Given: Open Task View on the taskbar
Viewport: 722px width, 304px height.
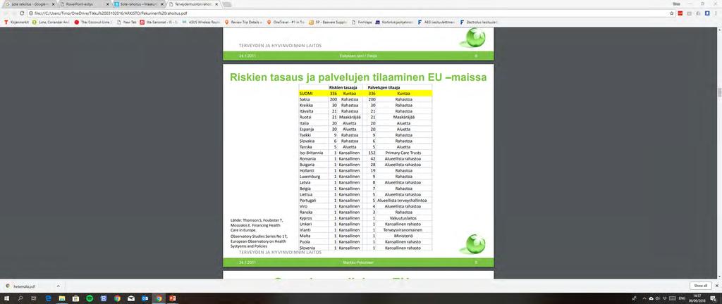Looking at the screenshot, I should point(34,298).
